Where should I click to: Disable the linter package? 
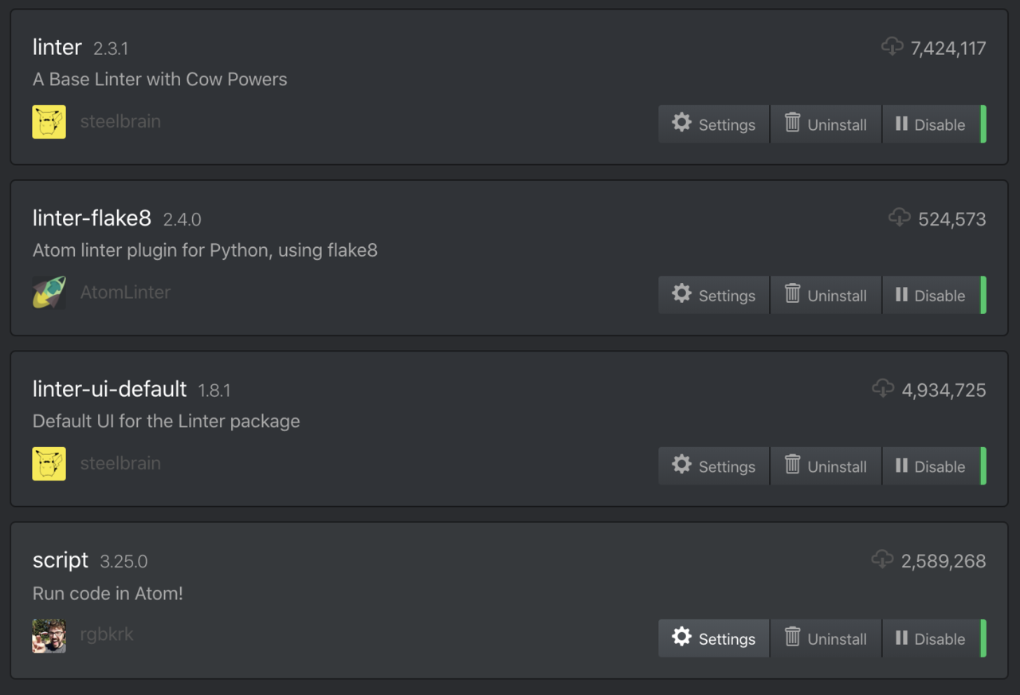(931, 124)
